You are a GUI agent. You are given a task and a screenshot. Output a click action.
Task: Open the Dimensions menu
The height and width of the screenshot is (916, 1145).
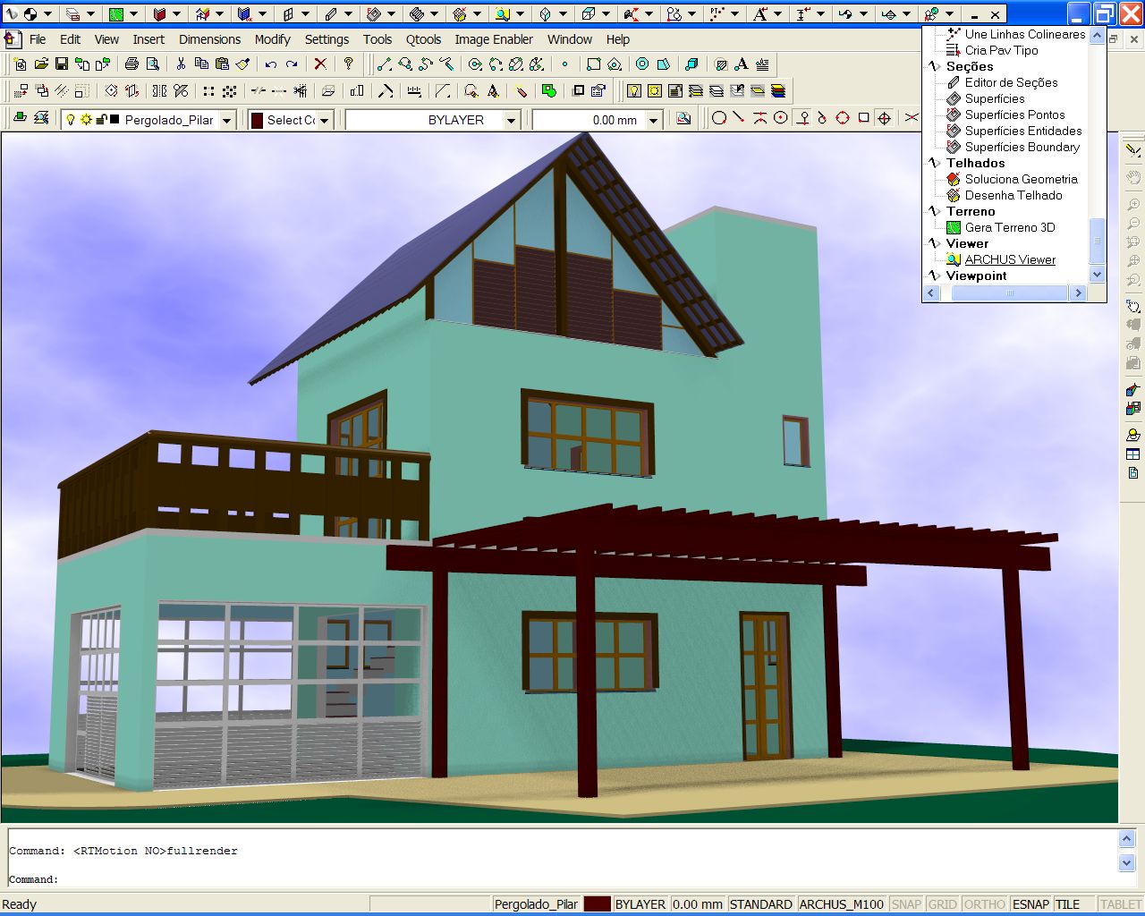[209, 39]
